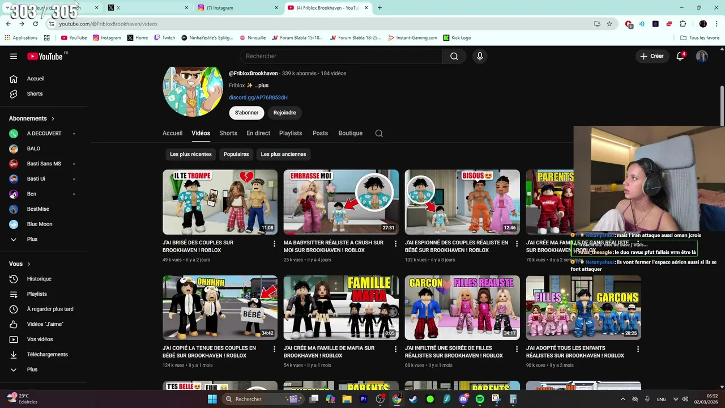Click S'abonner button
725x408 pixels.
pos(246,113)
